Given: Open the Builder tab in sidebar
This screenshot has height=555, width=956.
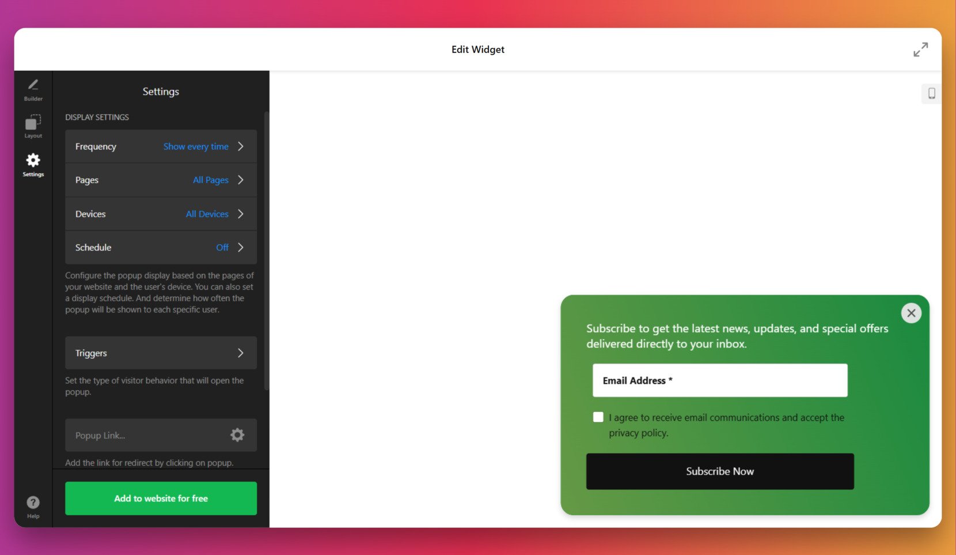Looking at the screenshot, I should [x=33, y=90].
